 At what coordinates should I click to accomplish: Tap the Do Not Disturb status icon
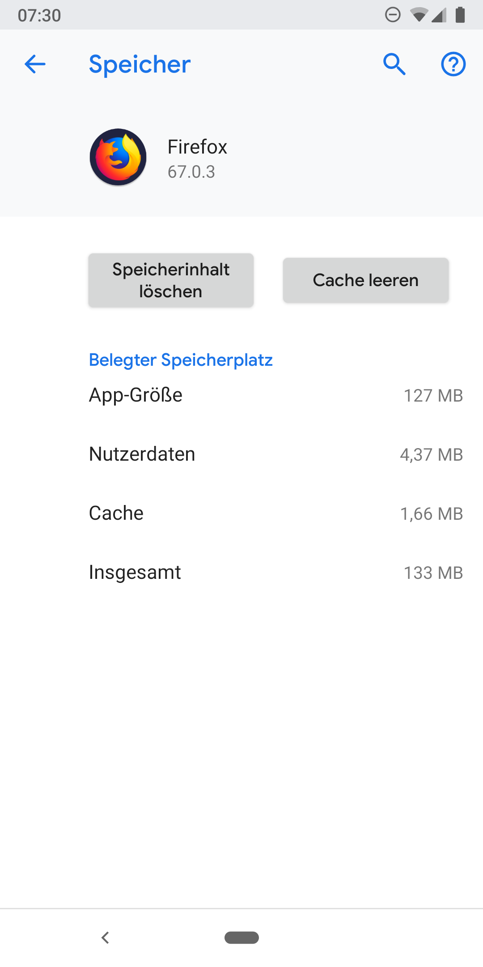393,15
